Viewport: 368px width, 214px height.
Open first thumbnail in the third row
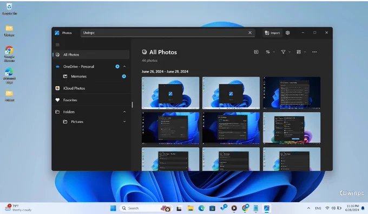click(x=170, y=159)
